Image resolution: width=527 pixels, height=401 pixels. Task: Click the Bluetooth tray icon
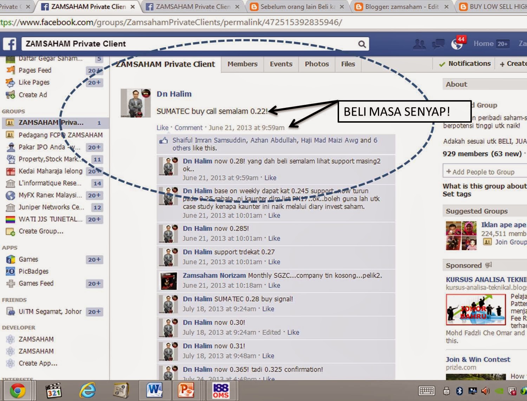(460, 391)
